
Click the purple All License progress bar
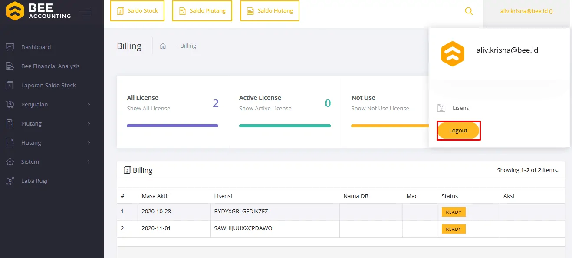(x=172, y=125)
